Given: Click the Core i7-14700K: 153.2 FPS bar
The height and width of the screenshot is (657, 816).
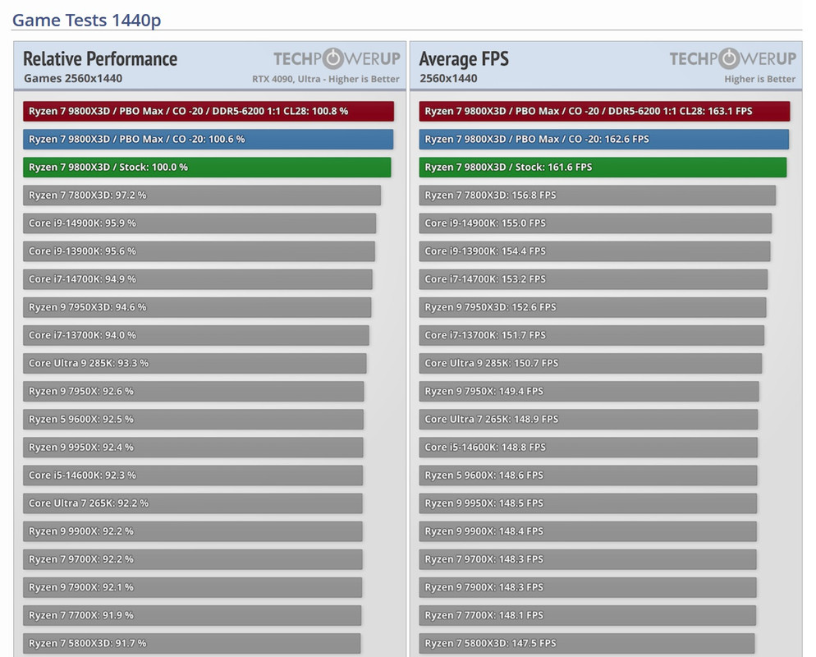Looking at the screenshot, I should tap(594, 279).
